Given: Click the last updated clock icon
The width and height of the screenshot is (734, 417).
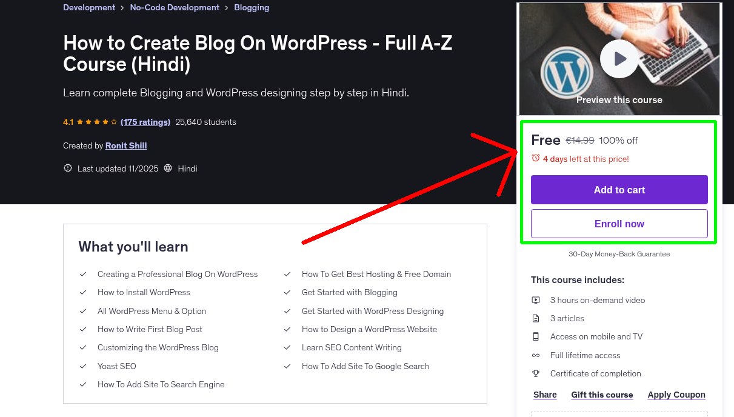Looking at the screenshot, I should [67, 168].
